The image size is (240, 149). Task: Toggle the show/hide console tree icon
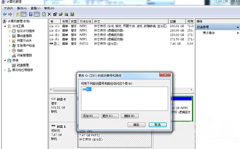click(x=24, y=14)
